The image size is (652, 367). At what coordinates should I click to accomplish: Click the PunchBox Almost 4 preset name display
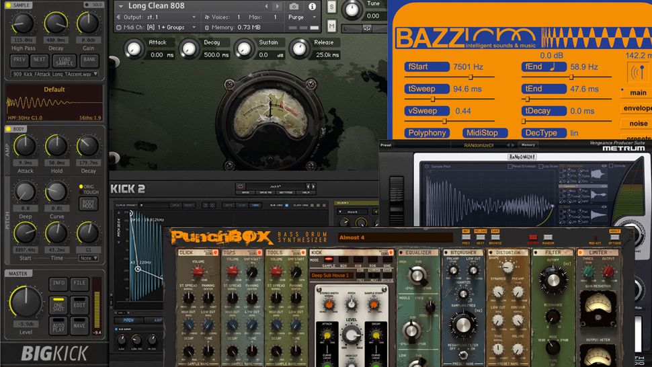tap(395, 238)
